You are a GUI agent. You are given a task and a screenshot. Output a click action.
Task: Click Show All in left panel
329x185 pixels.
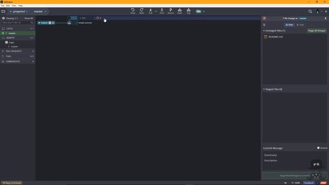pos(29,18)
